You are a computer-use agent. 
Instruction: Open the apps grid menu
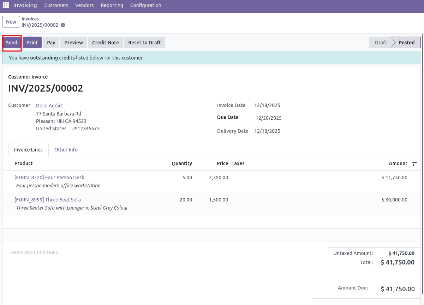coord(5,5)
